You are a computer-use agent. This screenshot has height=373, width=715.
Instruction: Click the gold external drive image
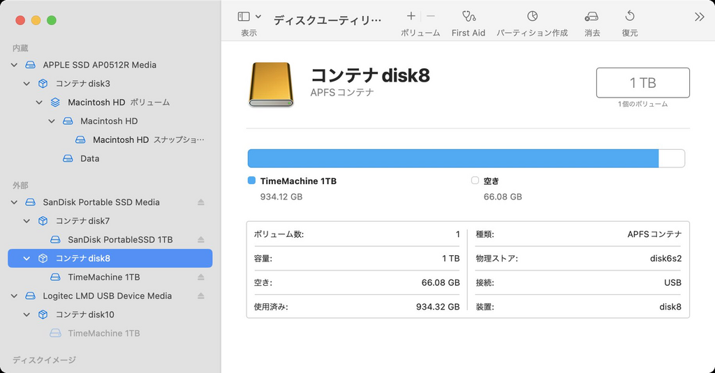tap(271, 85)
